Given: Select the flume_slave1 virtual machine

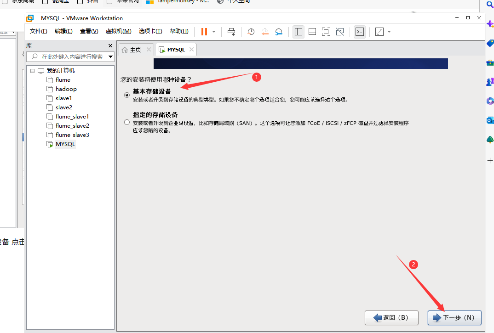Looking at the screenshot, I should pos(72,117).
